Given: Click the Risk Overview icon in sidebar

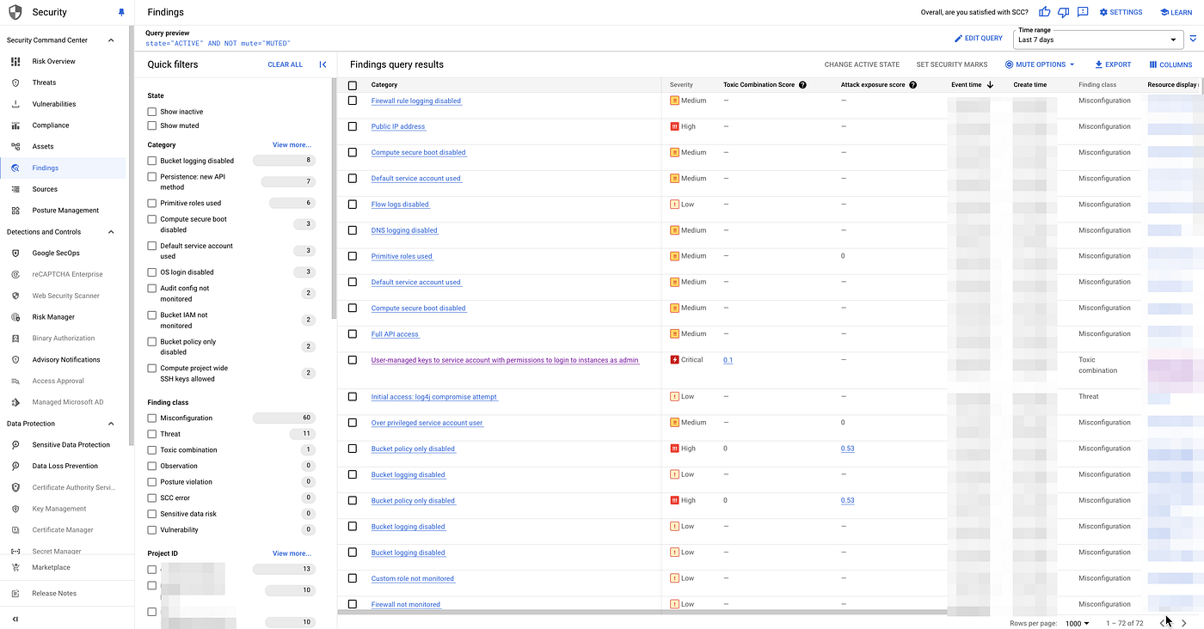Looking at the screenshot, I should click(x=15, y=62).
